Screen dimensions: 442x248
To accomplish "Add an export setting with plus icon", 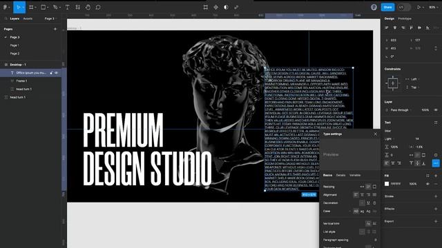I will click(x=436, y=222).
